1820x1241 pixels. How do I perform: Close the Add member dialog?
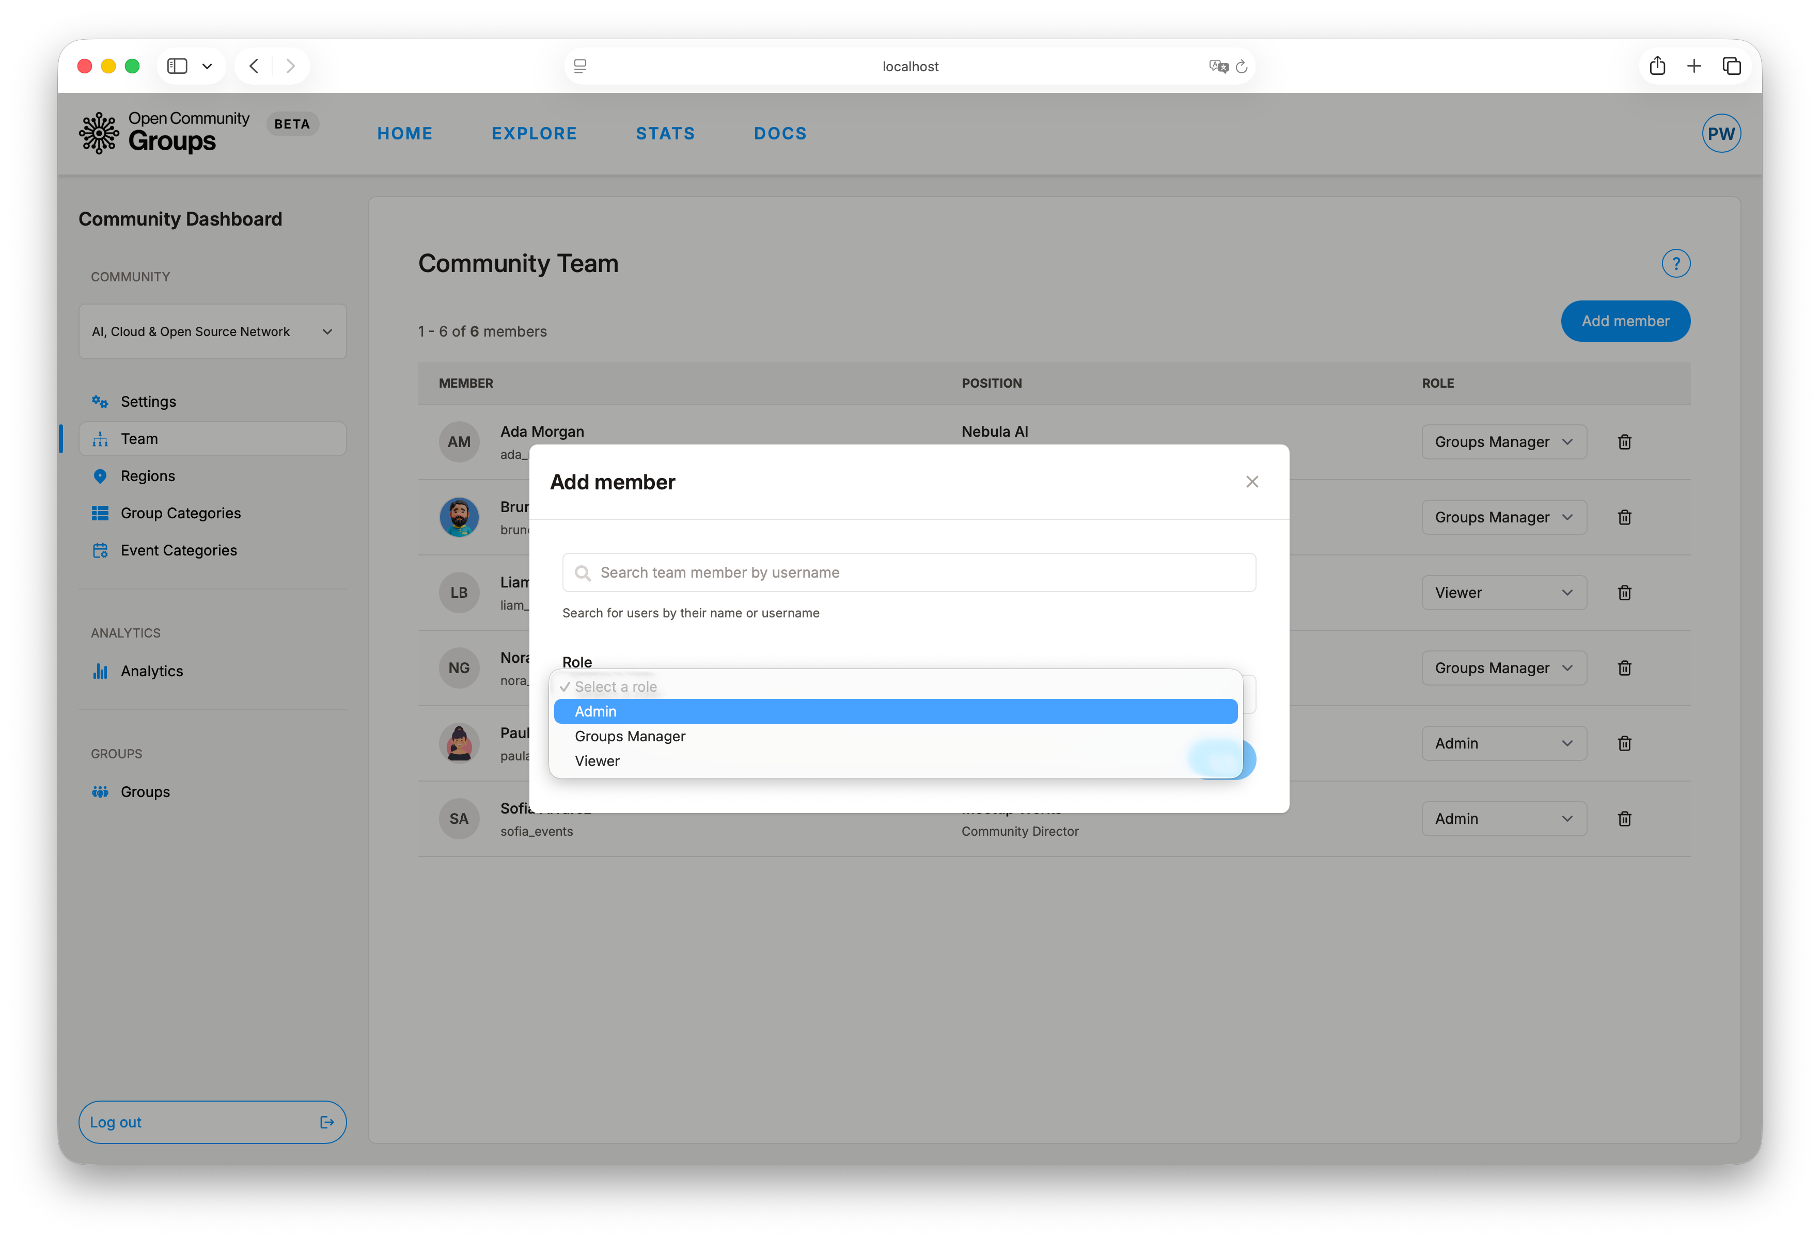(x=1251, y=482)
